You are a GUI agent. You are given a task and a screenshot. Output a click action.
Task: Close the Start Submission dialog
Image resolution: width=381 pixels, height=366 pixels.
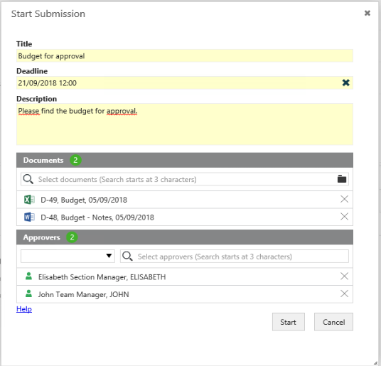367,13
